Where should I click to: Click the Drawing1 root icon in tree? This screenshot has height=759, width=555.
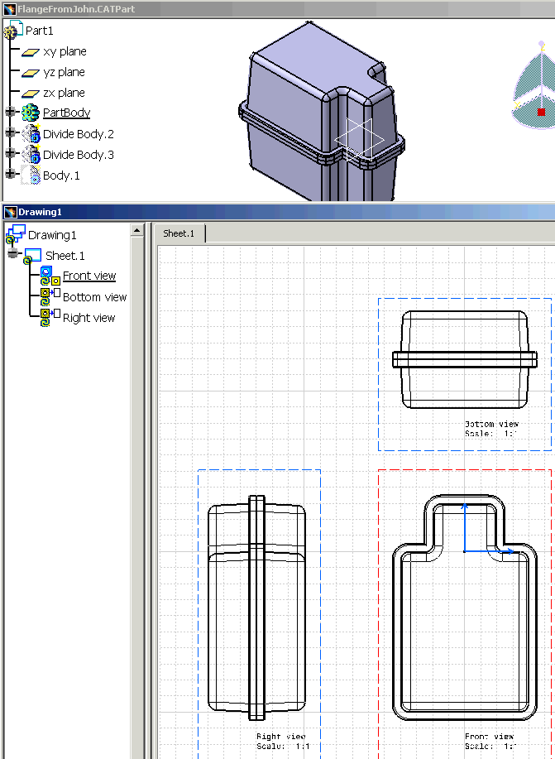[15, 235]
